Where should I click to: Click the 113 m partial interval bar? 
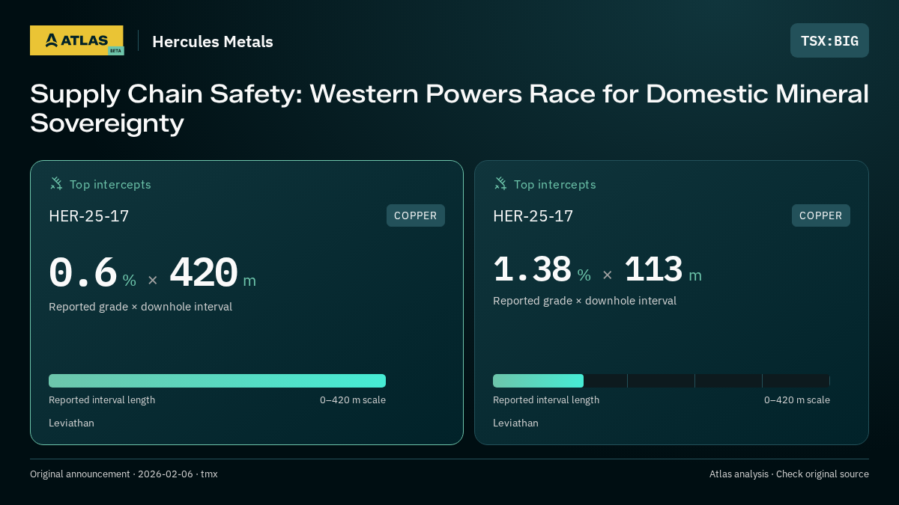click(x=538, y=381)
